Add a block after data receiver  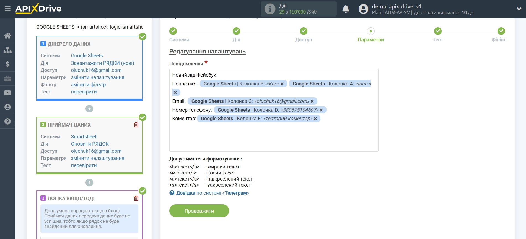89,182
